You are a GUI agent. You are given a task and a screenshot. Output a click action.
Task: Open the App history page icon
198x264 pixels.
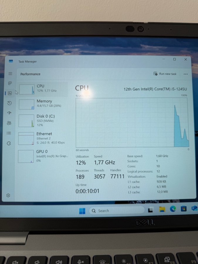click(x=10, y=103)
